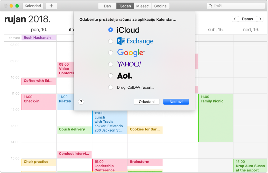Click the add event plus button
The image size is (268, 173).
click(x=51, y=6)
